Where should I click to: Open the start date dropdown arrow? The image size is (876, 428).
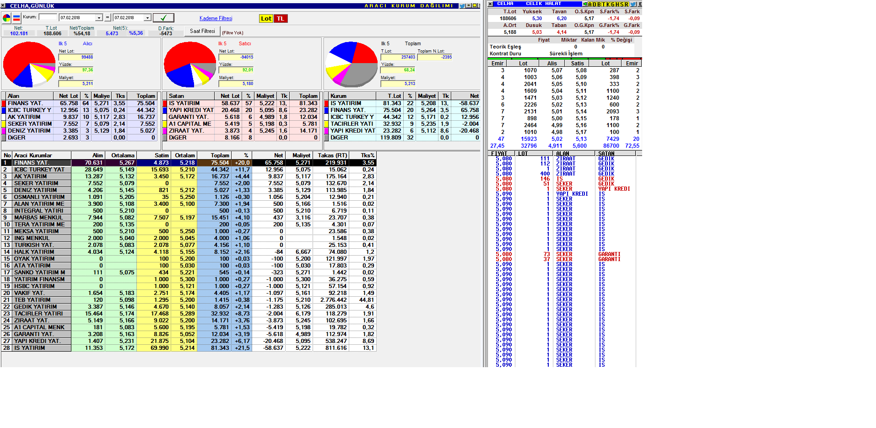[99, 18]
